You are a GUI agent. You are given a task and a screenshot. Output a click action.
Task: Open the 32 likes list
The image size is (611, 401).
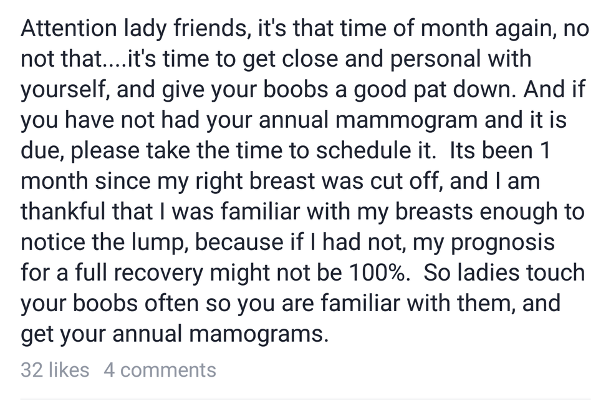[x=55, y=370]
